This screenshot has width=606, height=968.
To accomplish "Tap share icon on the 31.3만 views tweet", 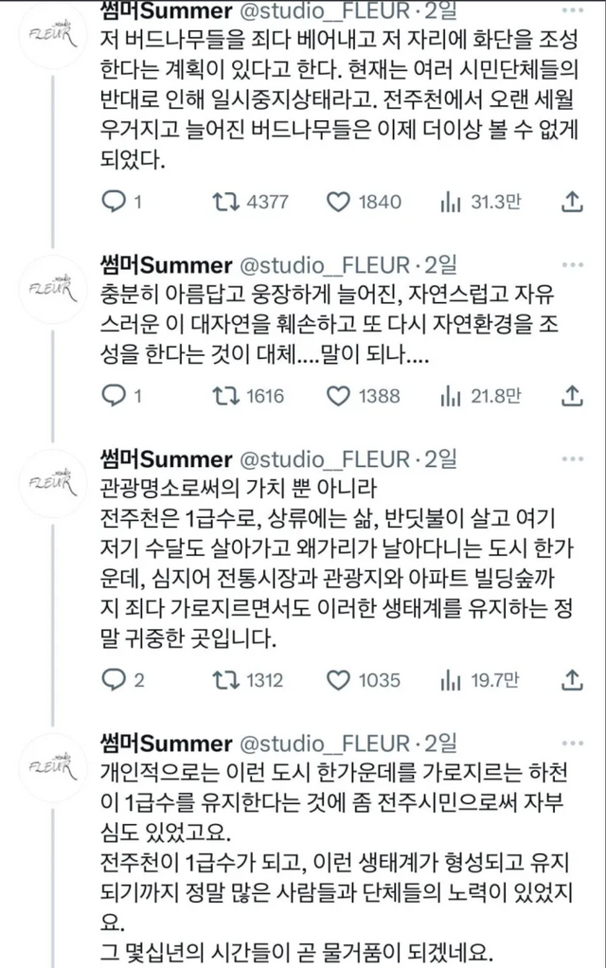I will (572, 201).
